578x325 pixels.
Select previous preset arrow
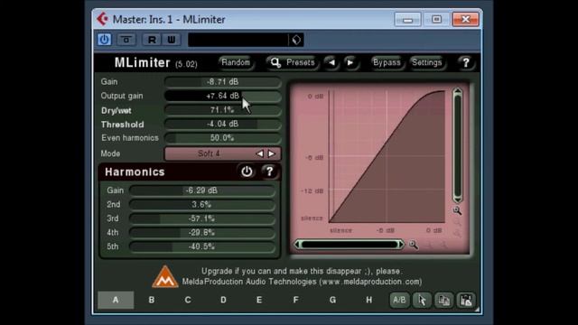click(x=331, y=62)
